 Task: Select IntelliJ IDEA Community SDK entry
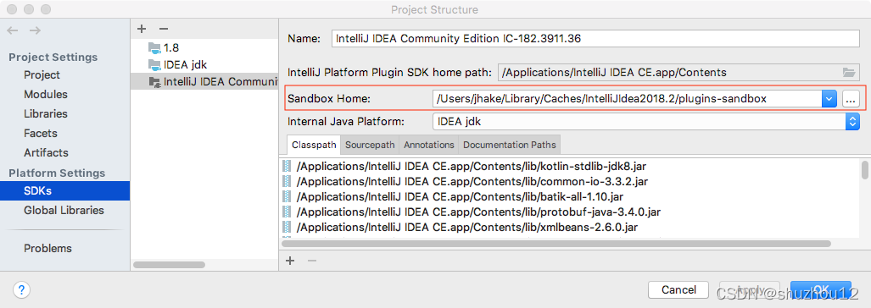pyautogui.click(x=204, y=82)
